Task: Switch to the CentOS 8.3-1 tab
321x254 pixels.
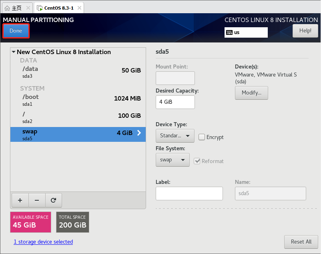Action: coord(59,8)
